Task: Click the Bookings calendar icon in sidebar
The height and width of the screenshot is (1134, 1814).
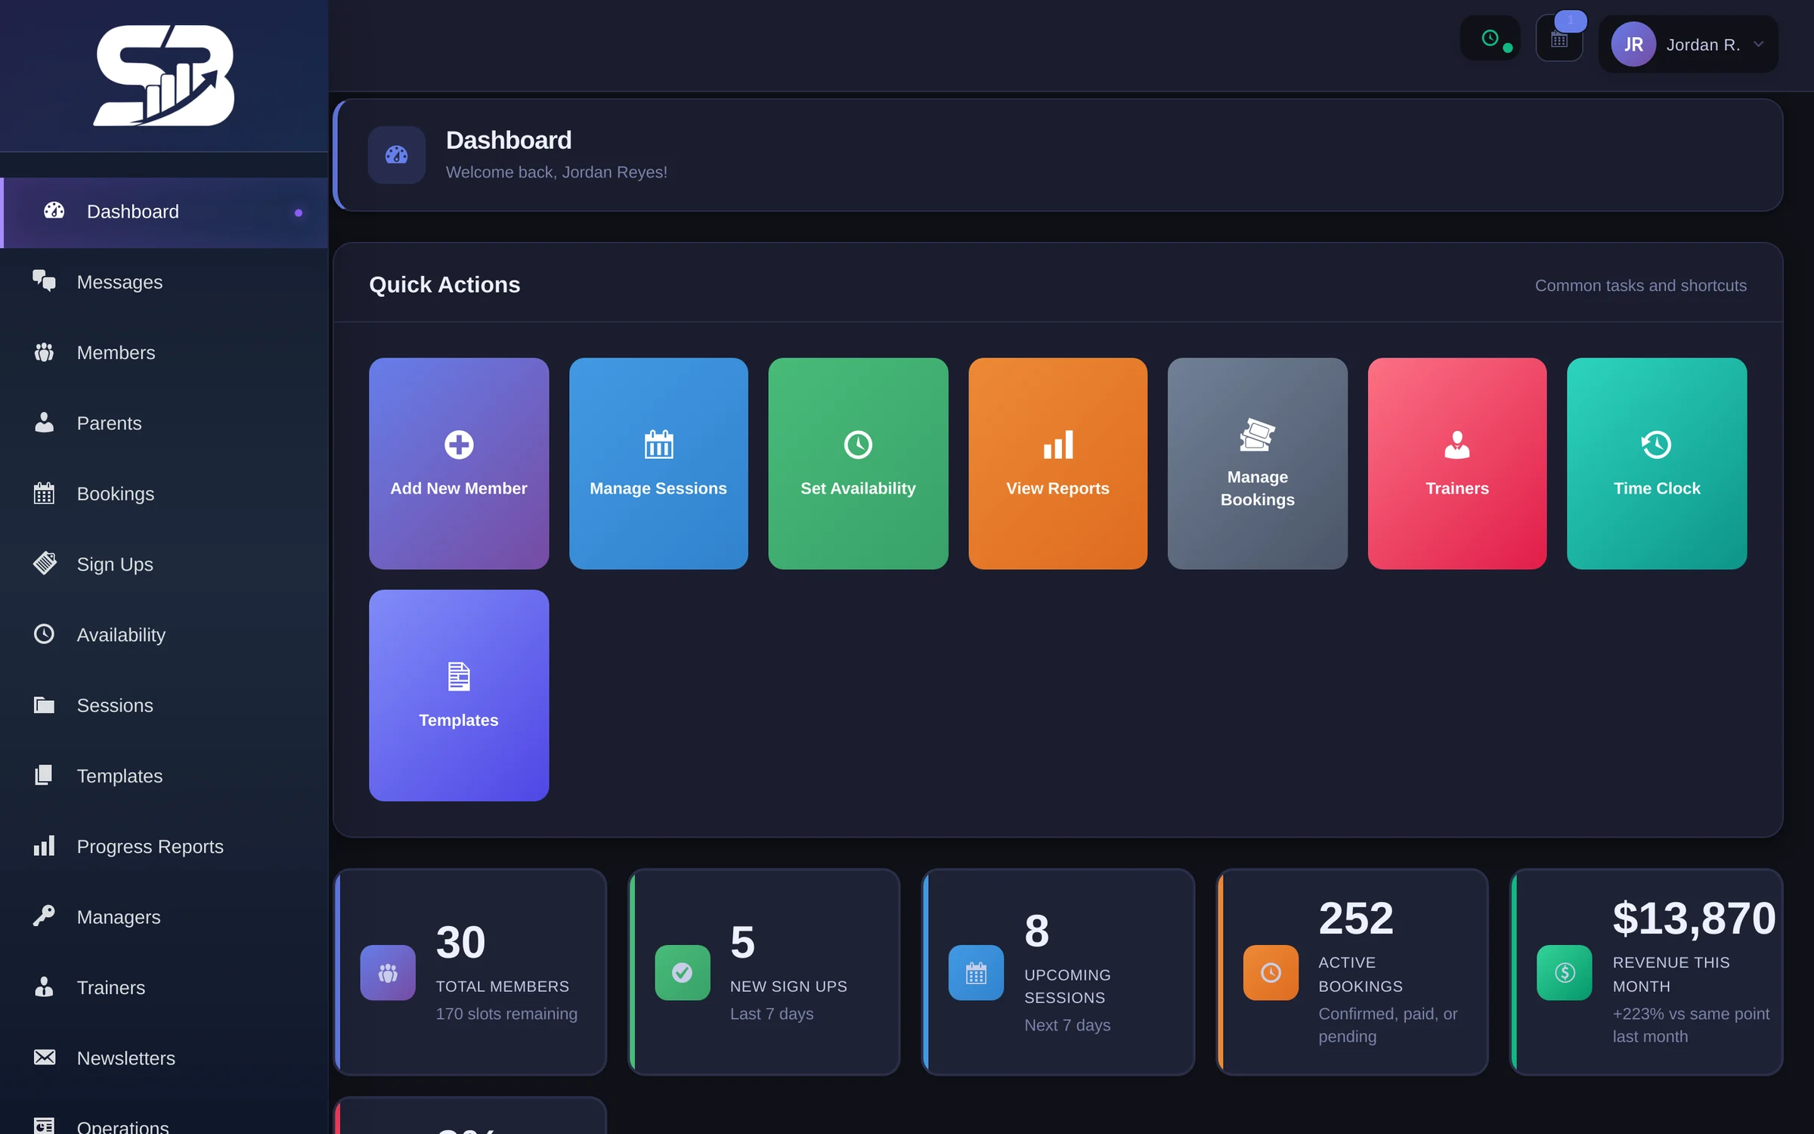Action: click(x=44, y=494)
